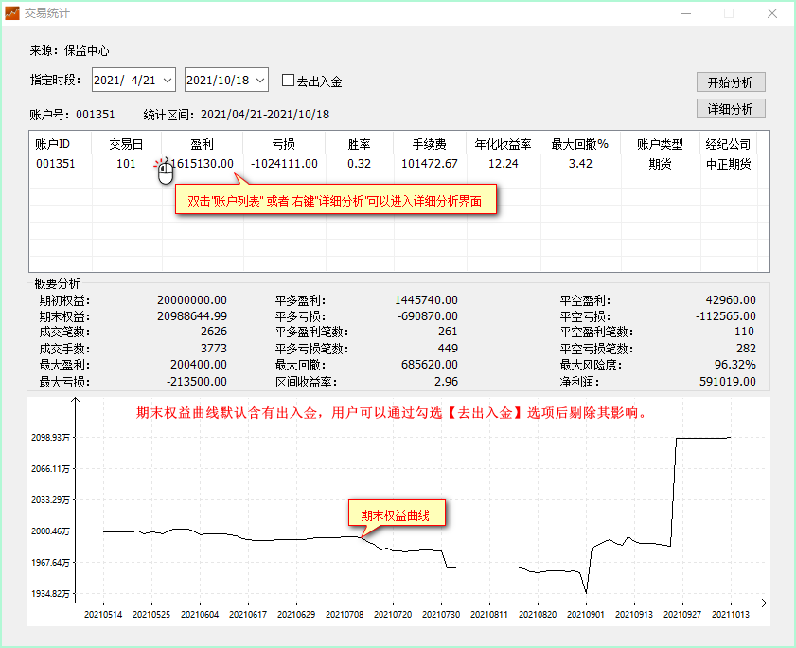
Task: Click the 20210901 date label on chart axis
Action: click(x=586, y=615)
